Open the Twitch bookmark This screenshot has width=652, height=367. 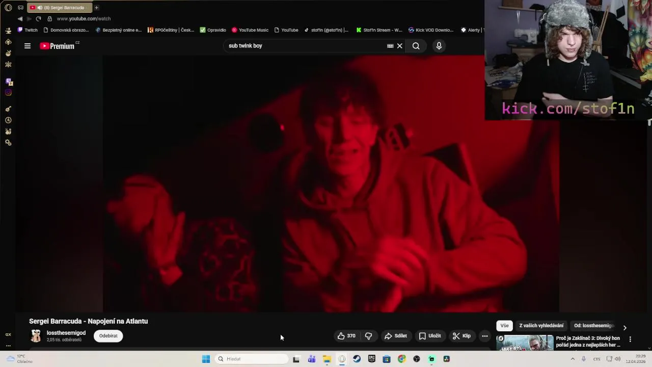tap(28, 30)
